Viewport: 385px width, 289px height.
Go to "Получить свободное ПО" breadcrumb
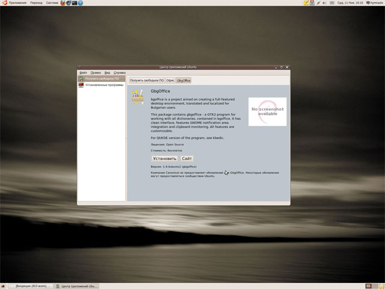coord(147,80)
